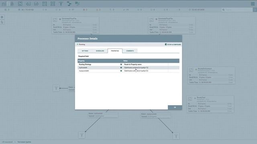Select the RouteOnContent processor on canvas
257x144 pixels.
(x=212, y=76)
